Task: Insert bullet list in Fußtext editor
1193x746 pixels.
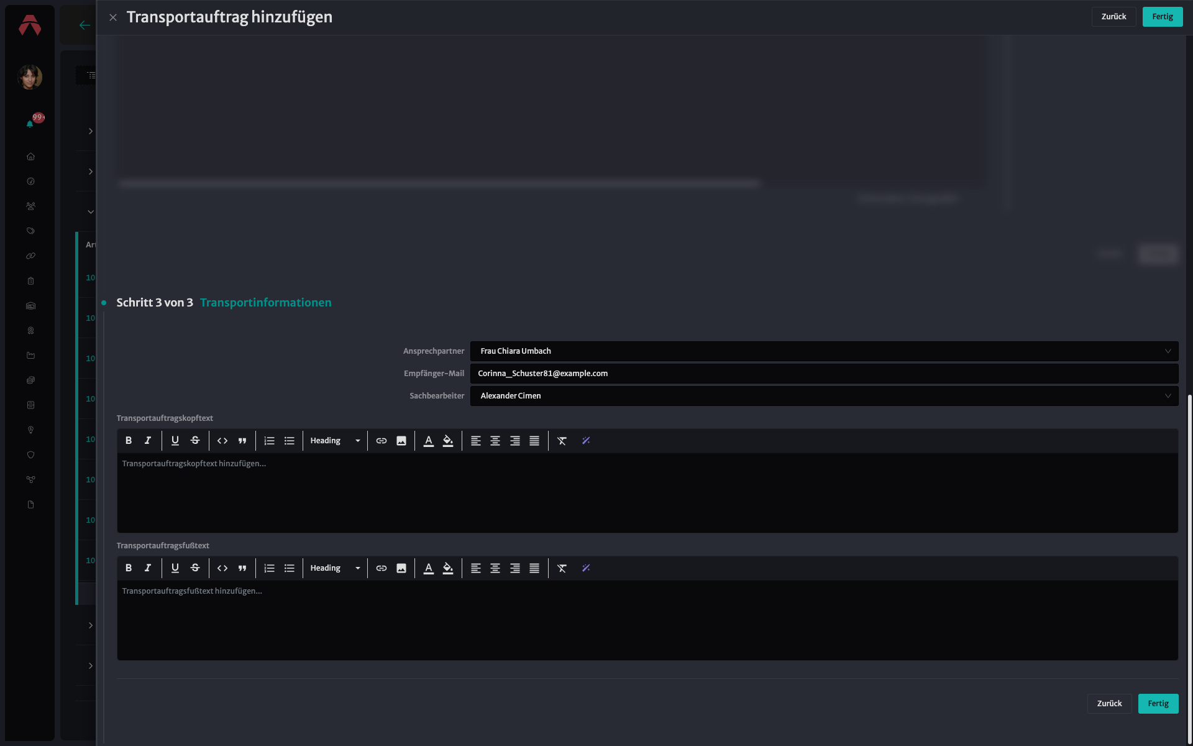Action: coord(290,568)
